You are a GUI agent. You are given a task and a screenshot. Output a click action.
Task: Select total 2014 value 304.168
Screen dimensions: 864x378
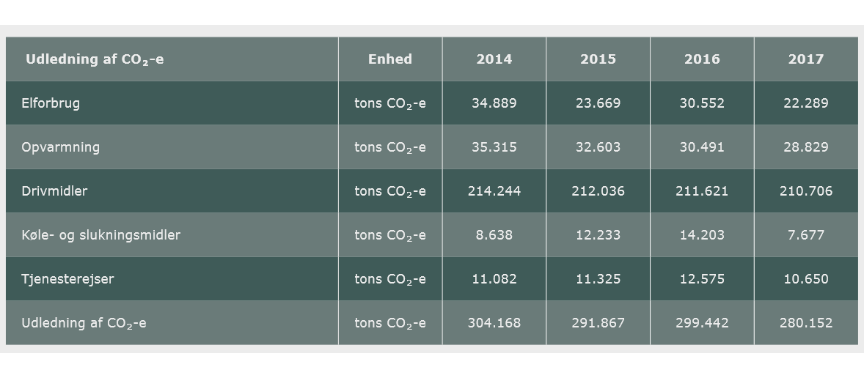coord(494,323)
